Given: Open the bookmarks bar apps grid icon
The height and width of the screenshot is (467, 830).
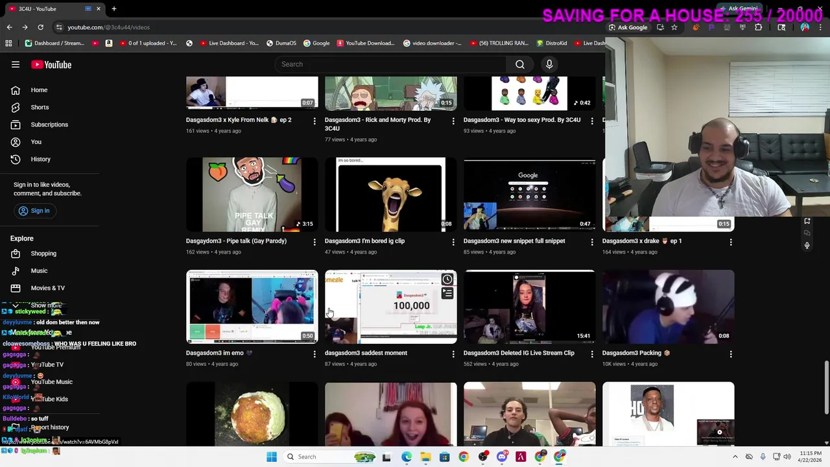Looking at the screenshot, I should pyautogui.click(x=8, y=43).
